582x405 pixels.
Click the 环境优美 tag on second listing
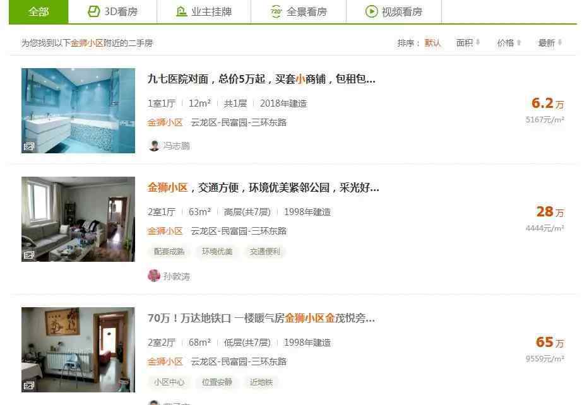click(217, 252)
